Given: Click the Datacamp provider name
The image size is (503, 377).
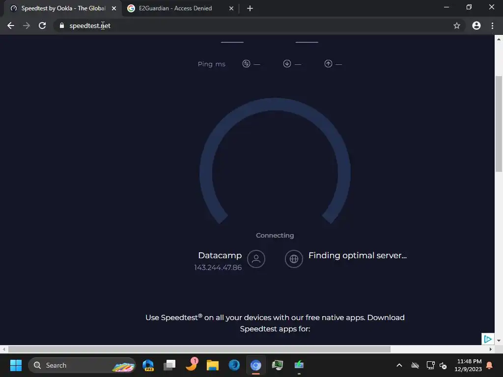Looking at the screenshot, I should [220, 255].
